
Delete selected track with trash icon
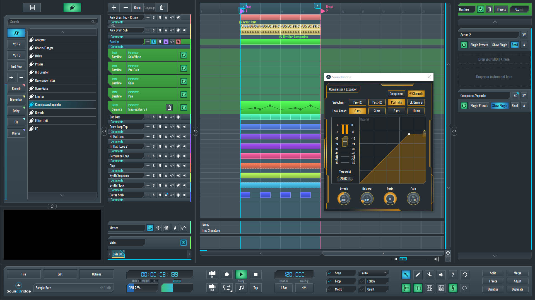pos(162,8)
